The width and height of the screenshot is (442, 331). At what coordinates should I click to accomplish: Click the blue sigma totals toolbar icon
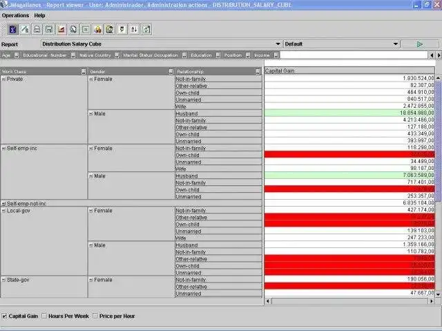[x=12, y=29]
